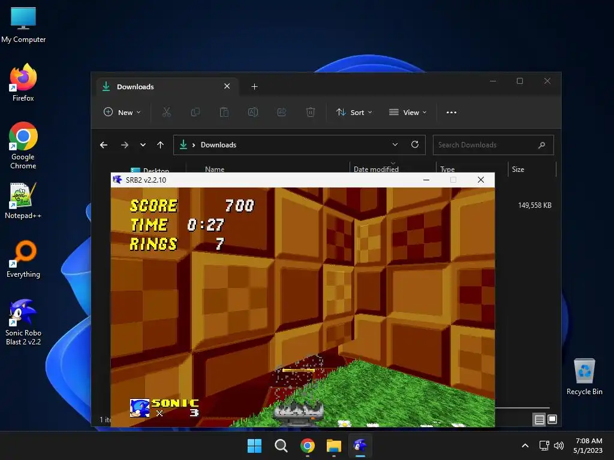Open the Recycle Bin
The height and width of the screenshot is (460, 614).
584,377
